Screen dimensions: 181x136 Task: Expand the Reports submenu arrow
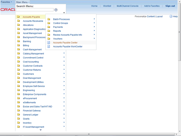pos(94,31)
